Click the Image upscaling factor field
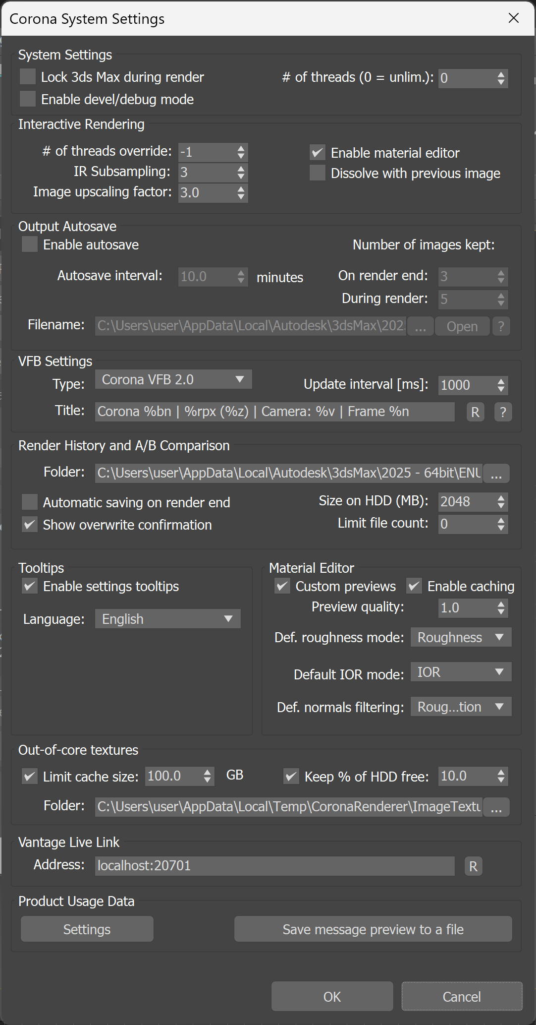536x1025 pixels. (x=207, y=193)
